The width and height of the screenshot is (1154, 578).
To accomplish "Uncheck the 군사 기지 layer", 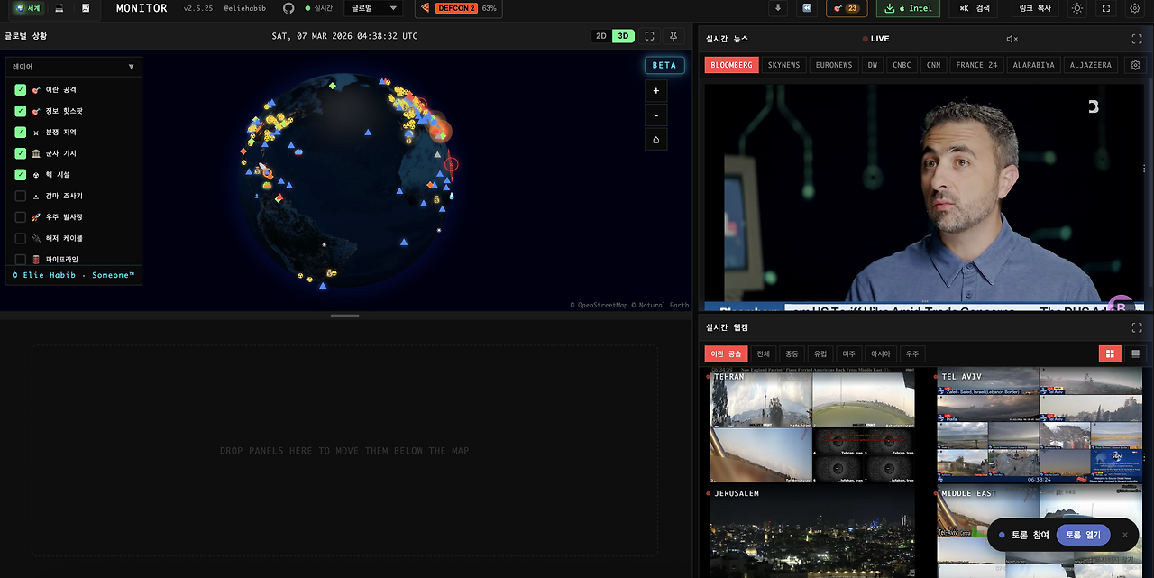I will click(21, 153).
